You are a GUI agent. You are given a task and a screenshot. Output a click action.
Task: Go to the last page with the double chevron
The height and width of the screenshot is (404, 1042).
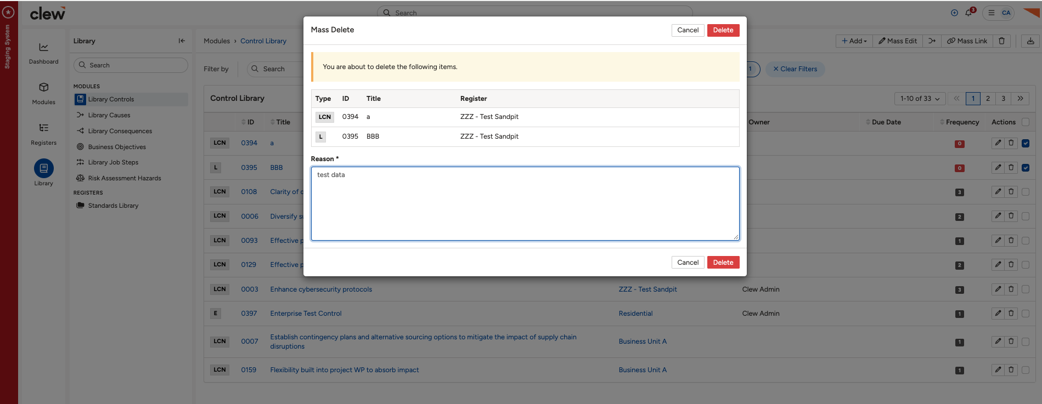(1020, 99)
